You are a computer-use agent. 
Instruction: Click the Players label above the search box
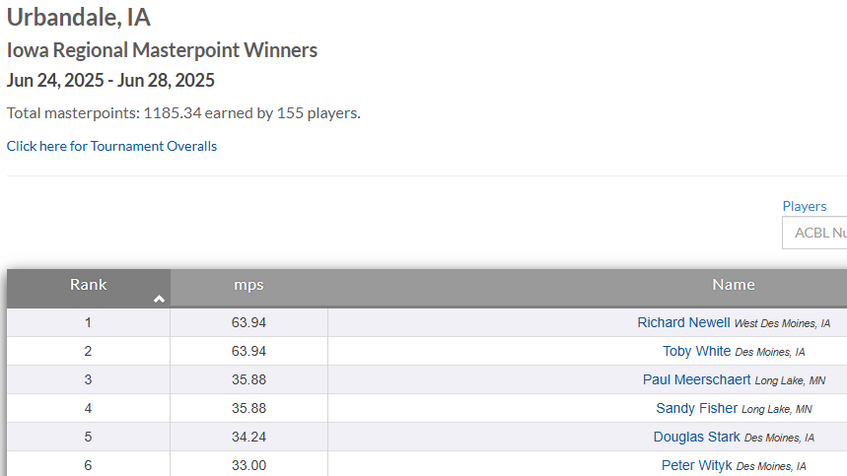(x=804, y=206)
